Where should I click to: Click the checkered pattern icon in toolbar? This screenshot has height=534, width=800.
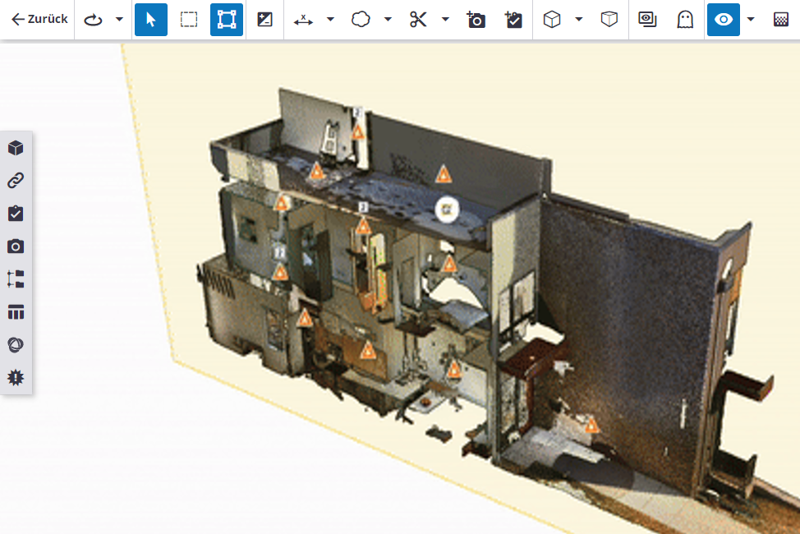[x=782, y=20]
